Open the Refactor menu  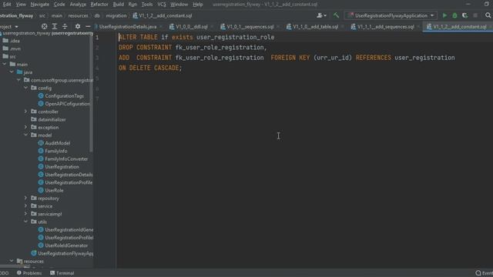coord(99,5)
